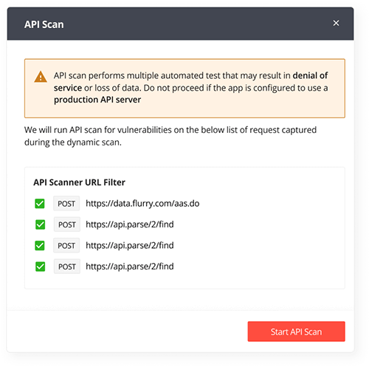Click the API Scan dialog title
Screen dimensions: 369x367
click(x=44, y=24)
